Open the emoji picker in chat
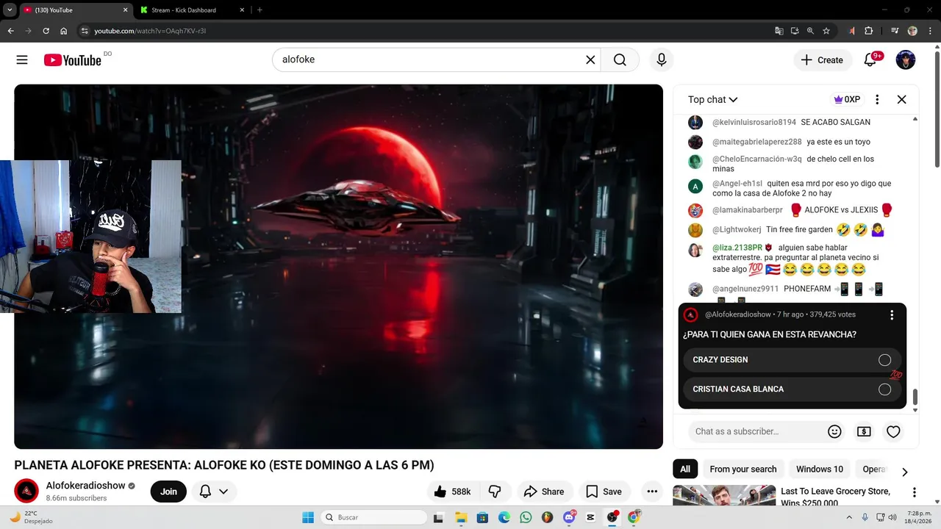The width and height of the screenshot is (941, 529). click(x=834, y=432)
